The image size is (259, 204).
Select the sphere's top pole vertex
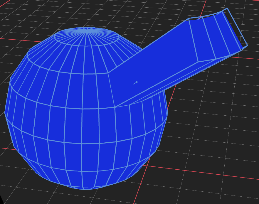tap(86, 31)
